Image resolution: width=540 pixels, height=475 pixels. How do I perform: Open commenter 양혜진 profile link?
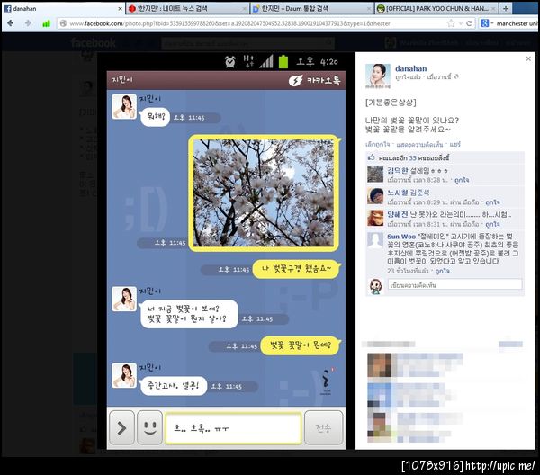[398, 214]
